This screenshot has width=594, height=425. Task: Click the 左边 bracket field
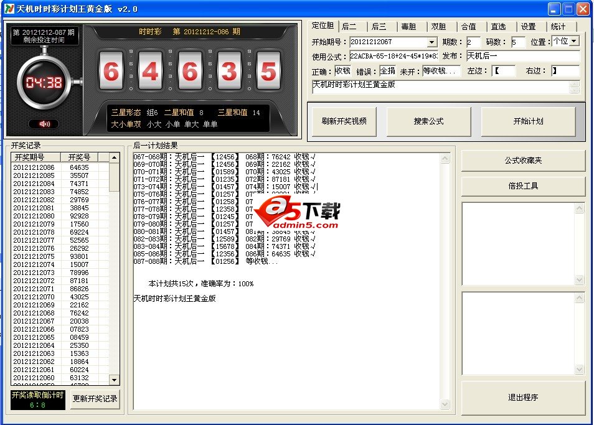(504, 71)
